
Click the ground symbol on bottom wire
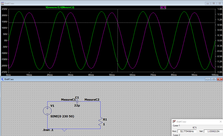click(65, 130)
